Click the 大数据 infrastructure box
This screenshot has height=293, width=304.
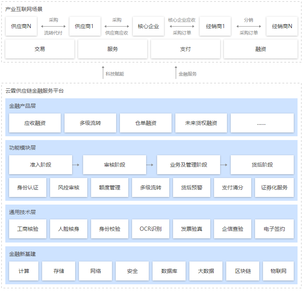[x=206, y=271]
